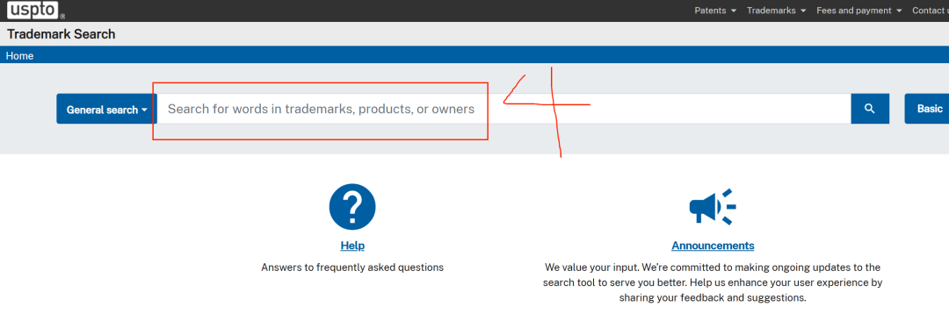This screenshot has height=321, width=949.
Task: Open the Announcements link
Action: coord(713,246)
